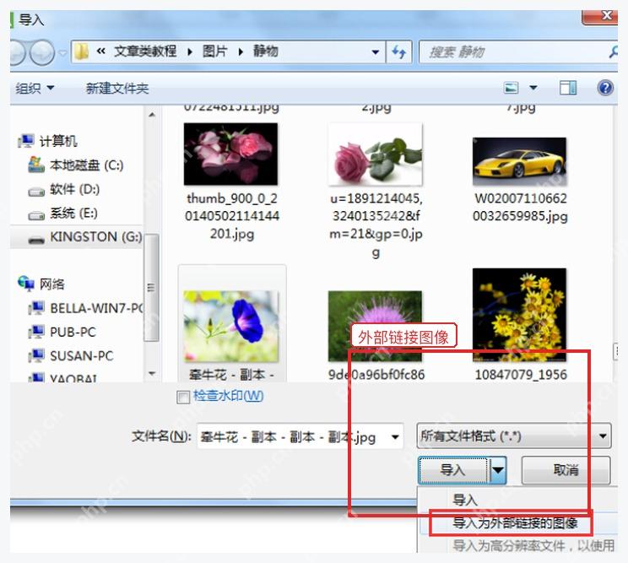Select the purple thistle flower thumbnail
Viewport: 628px width, 563px height.
[x=376, y=327]
